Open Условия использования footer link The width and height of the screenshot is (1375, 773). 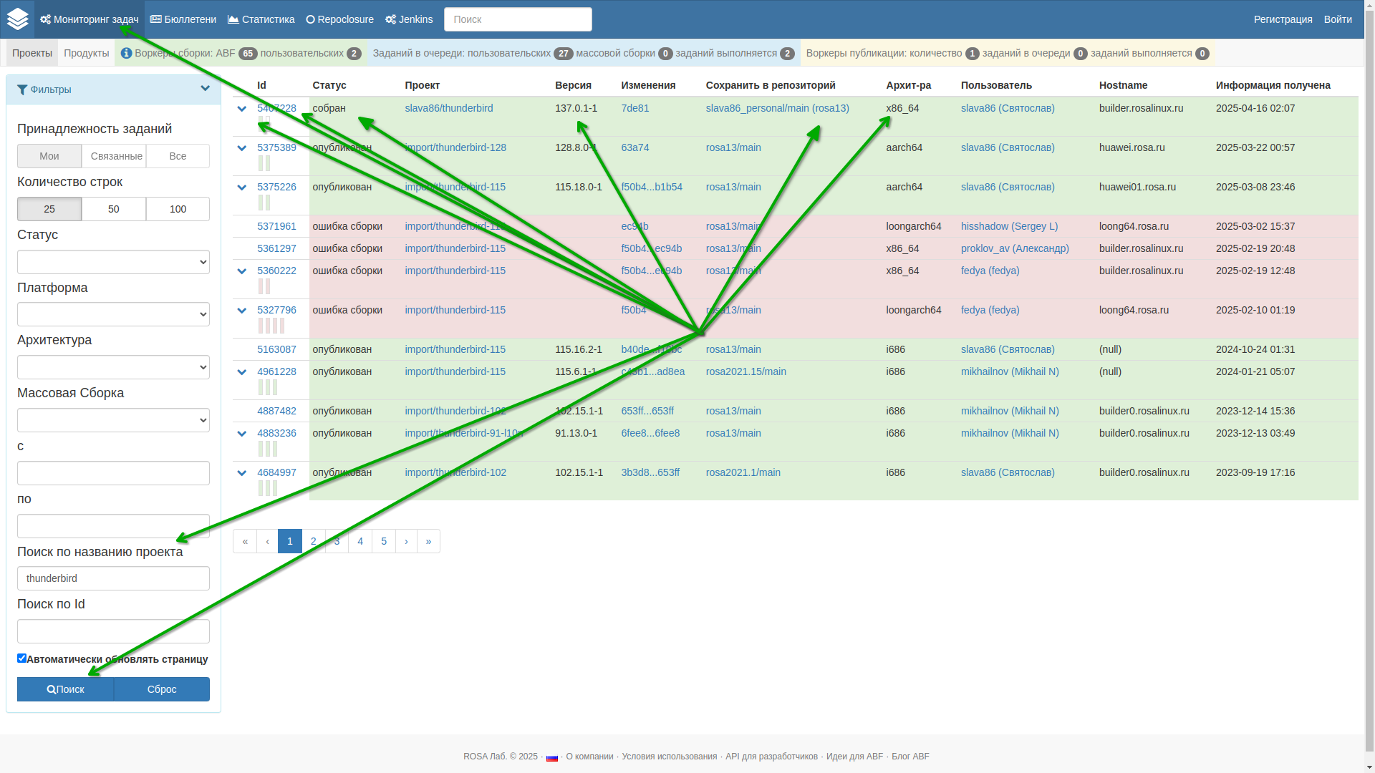click(x=669, y=757)
